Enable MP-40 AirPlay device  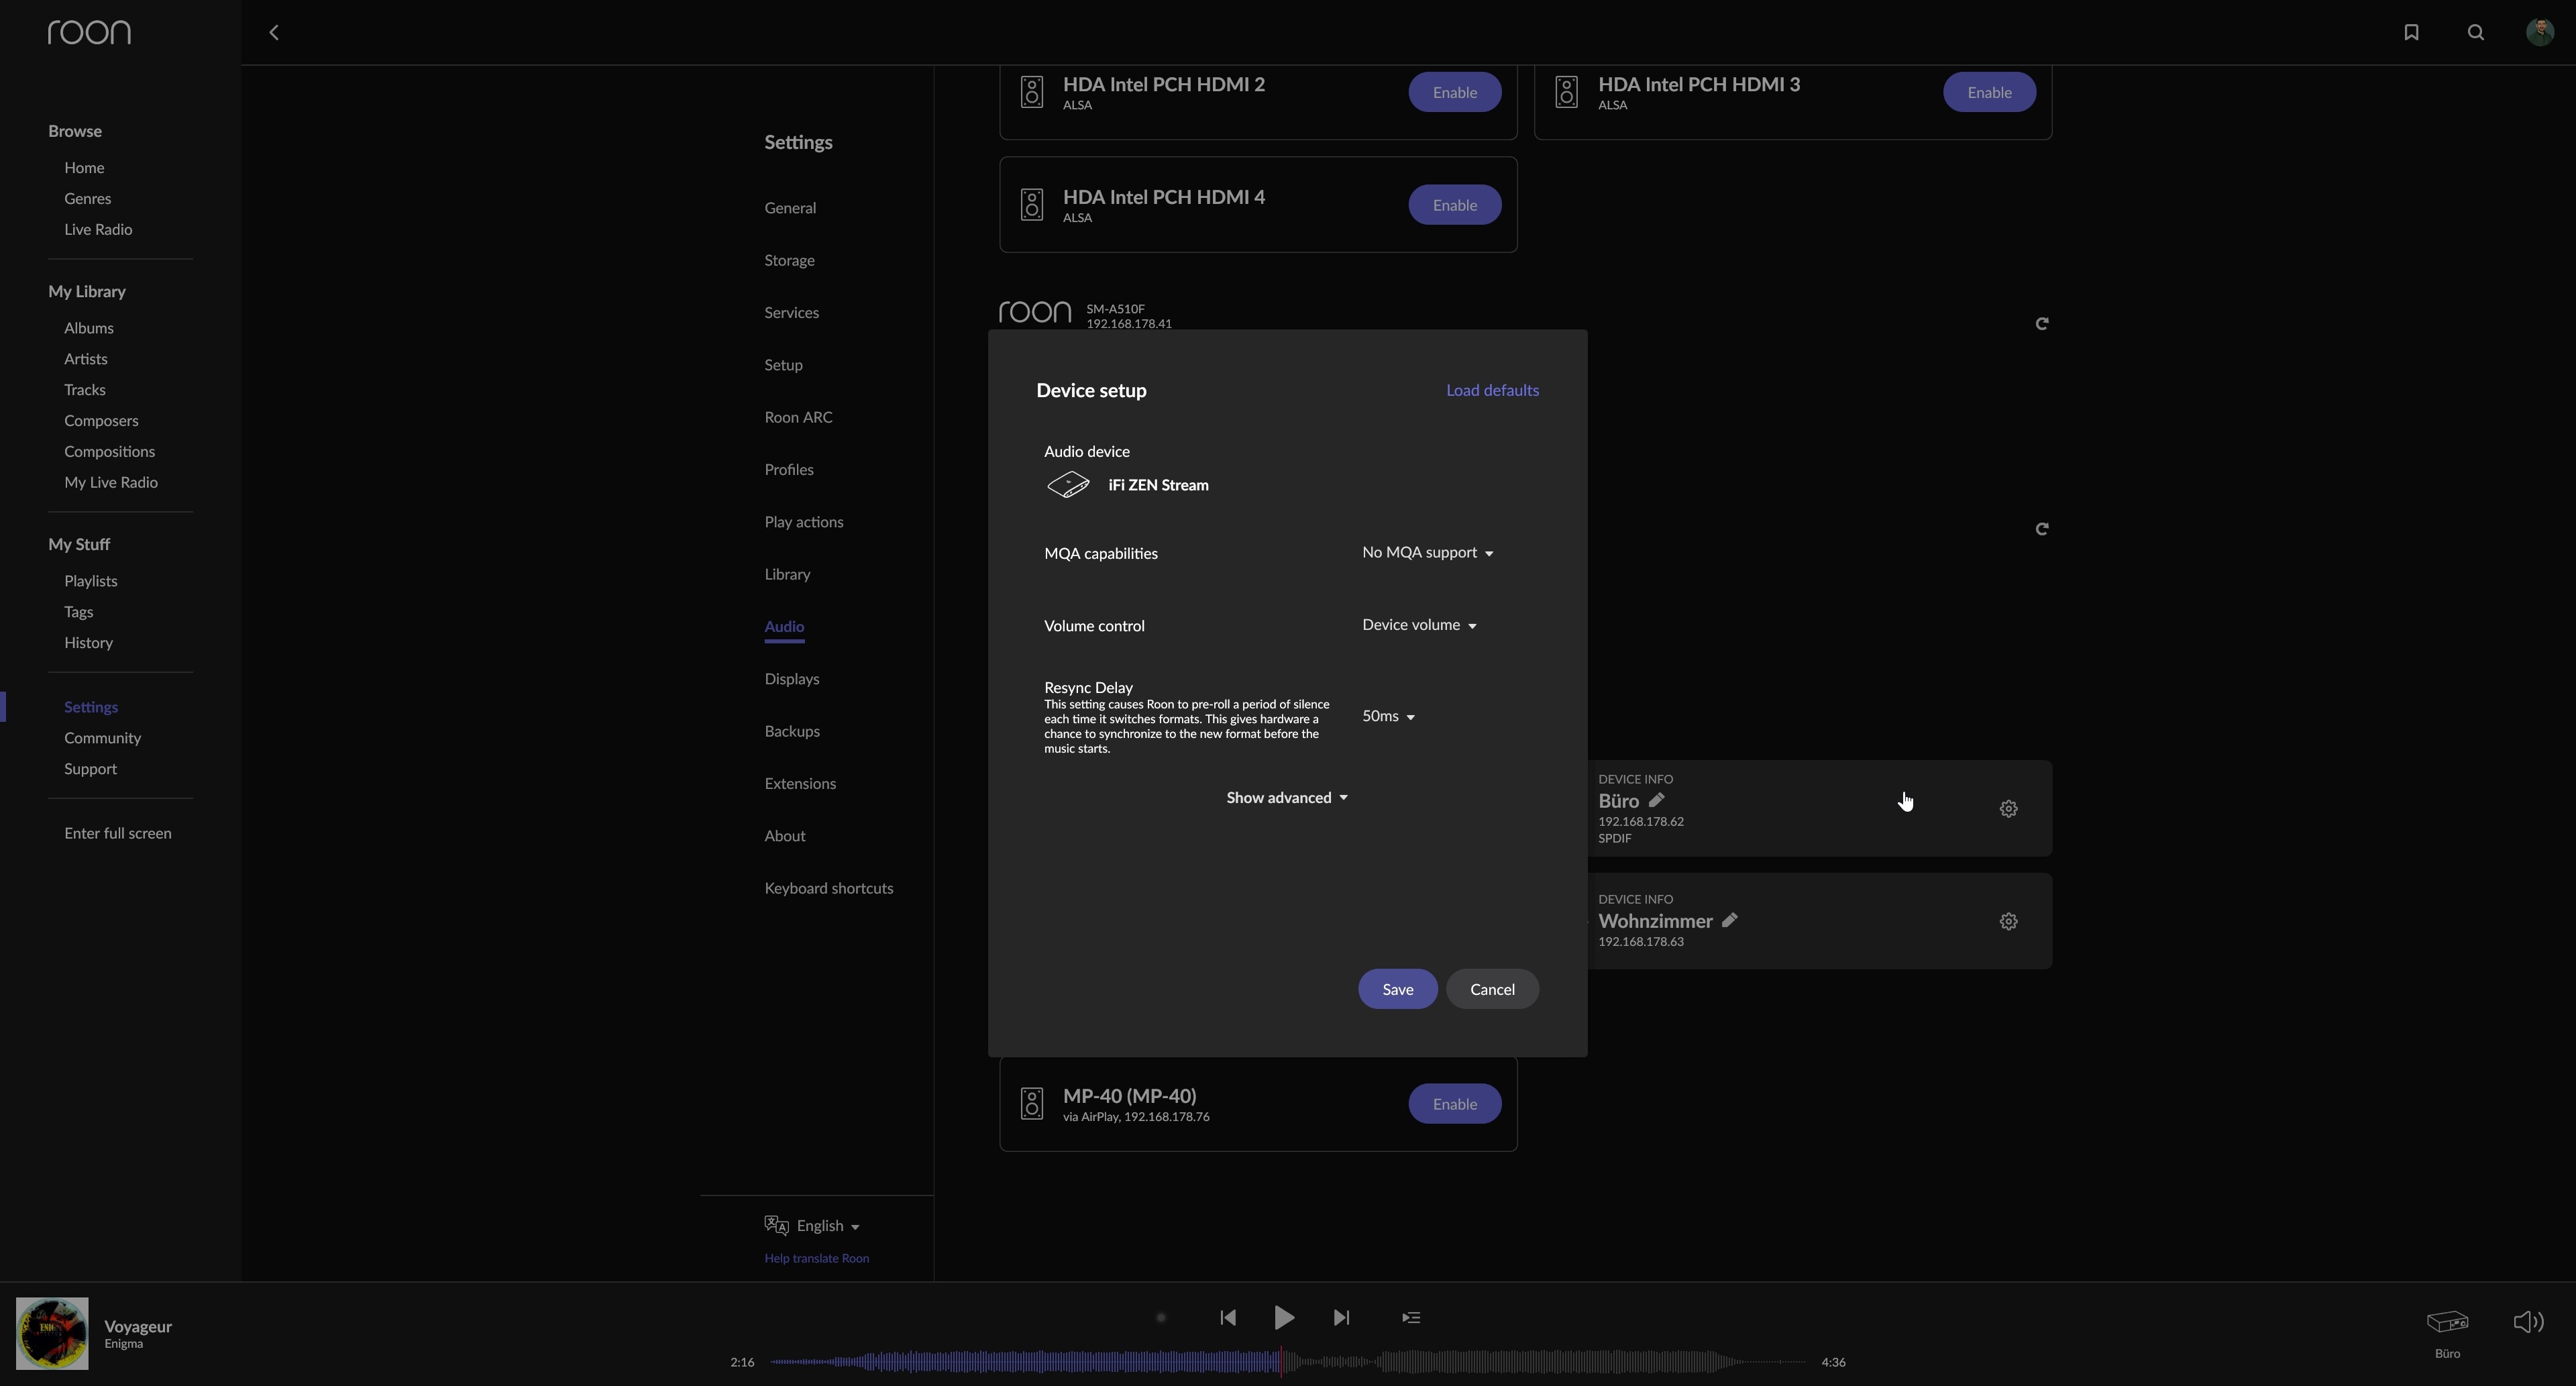pos(1454,1104)
